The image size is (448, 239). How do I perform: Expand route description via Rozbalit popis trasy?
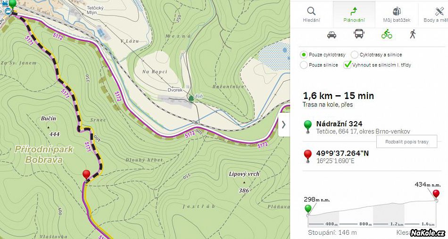(x=407, y=141)
